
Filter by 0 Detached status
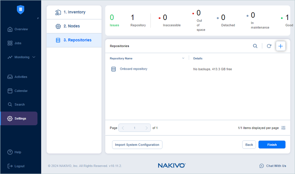pyautogui.click(x=226, y=20)
